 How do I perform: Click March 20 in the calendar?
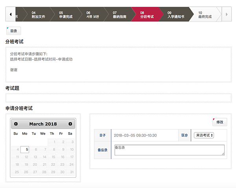coord(34,164)
